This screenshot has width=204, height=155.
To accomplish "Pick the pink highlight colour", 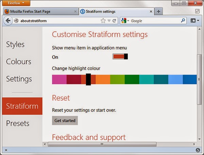I will (59, 79).
